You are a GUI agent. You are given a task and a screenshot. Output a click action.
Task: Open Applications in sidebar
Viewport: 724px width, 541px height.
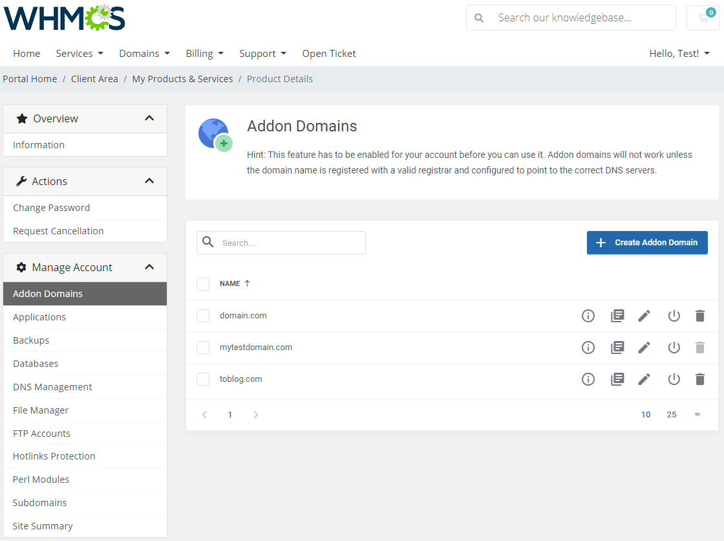(x=85, y=317)
